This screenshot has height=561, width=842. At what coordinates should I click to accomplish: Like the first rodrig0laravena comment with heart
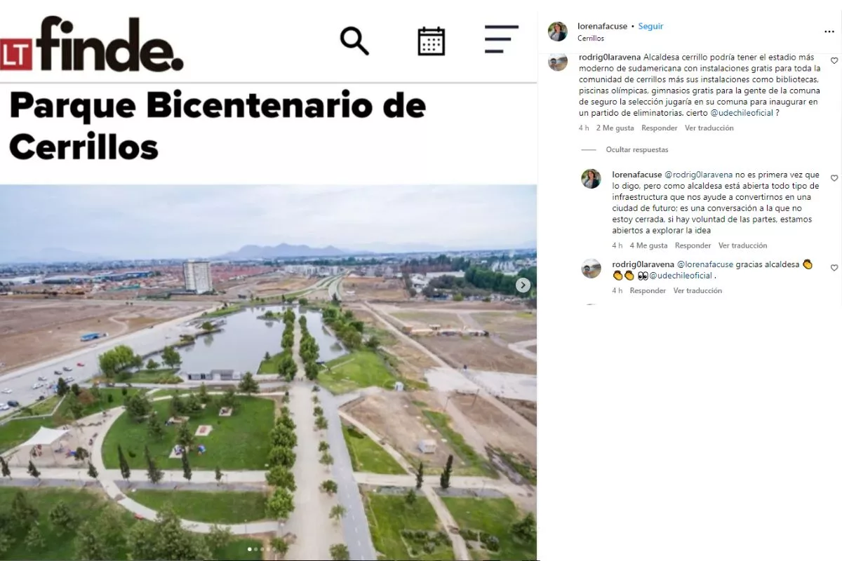click(x=834, y=61)
